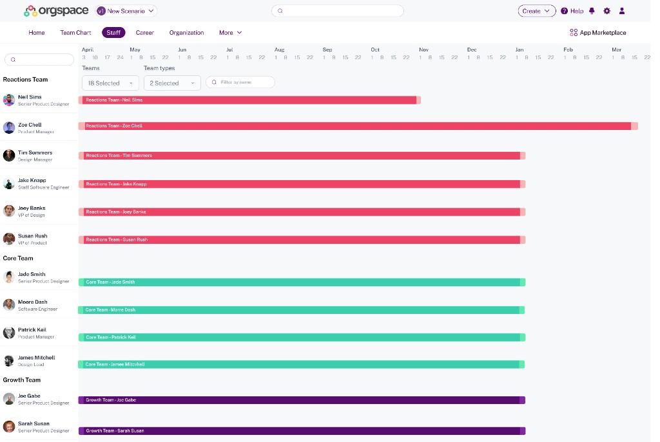Viewport: 660px width, 442px height.
Task: Click Zoe Chell avatar
Action: (x=9, y=128)
